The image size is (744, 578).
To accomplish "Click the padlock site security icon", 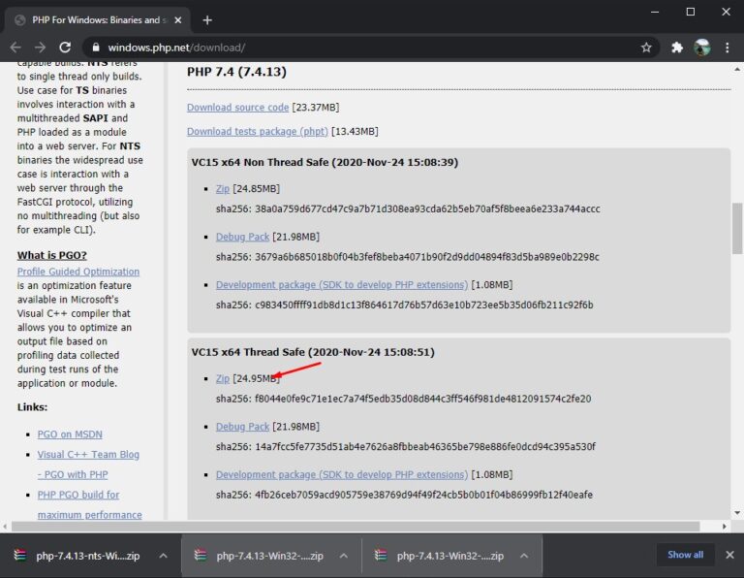I will pyautogui.click(x=96, y=48).
